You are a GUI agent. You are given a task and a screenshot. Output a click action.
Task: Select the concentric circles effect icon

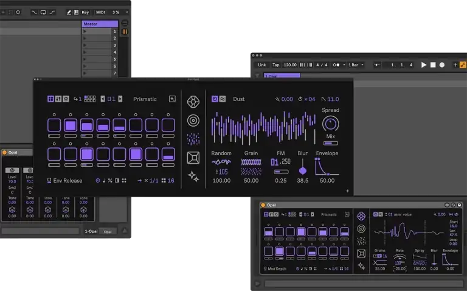(x=193, y=121)
